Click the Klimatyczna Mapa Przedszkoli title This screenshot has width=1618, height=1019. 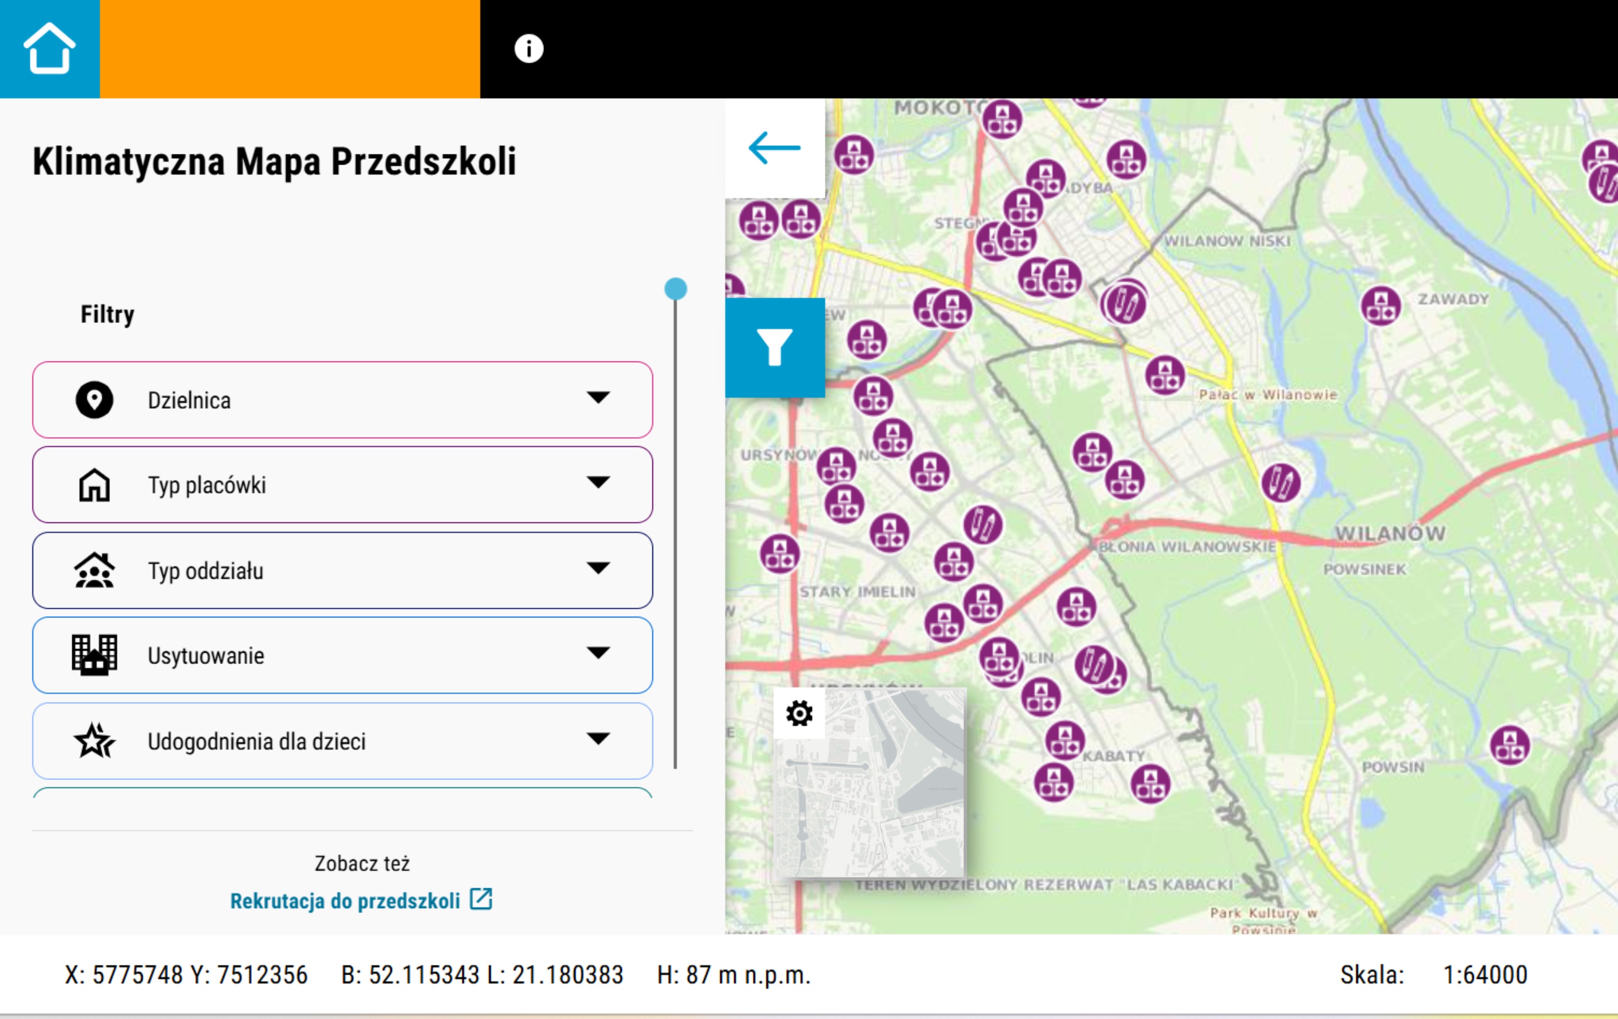tap(274, 162)
